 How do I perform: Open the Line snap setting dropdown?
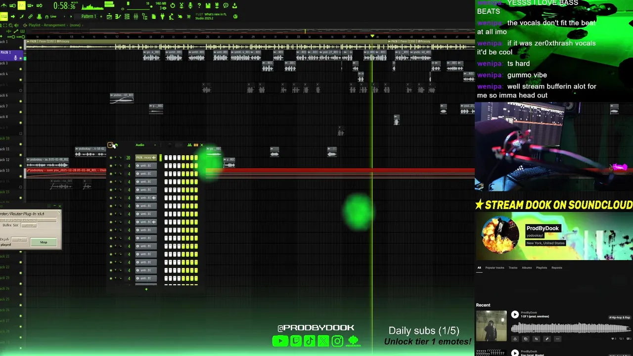(53, 16)
